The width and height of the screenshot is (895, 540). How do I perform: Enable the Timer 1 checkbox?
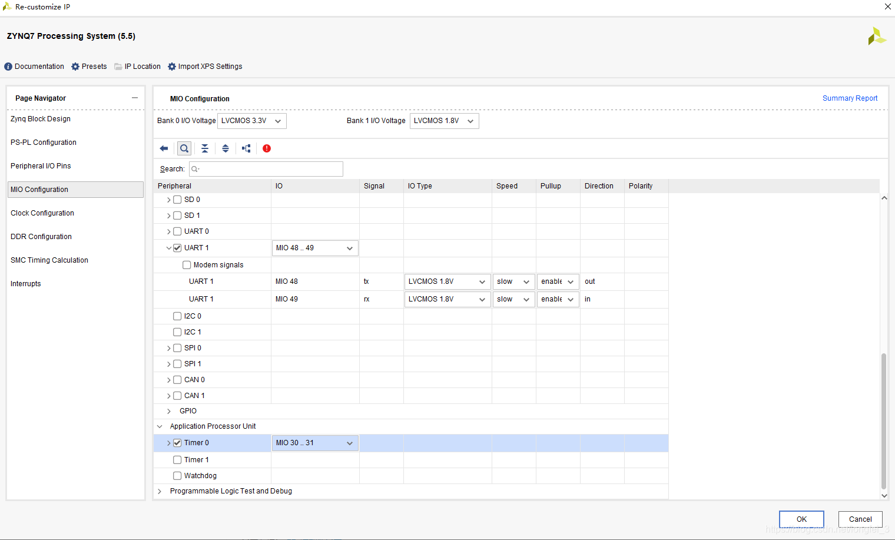(177, 460)
